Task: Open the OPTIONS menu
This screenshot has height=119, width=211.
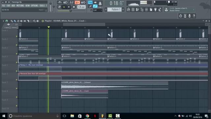Action: (34, 6)
